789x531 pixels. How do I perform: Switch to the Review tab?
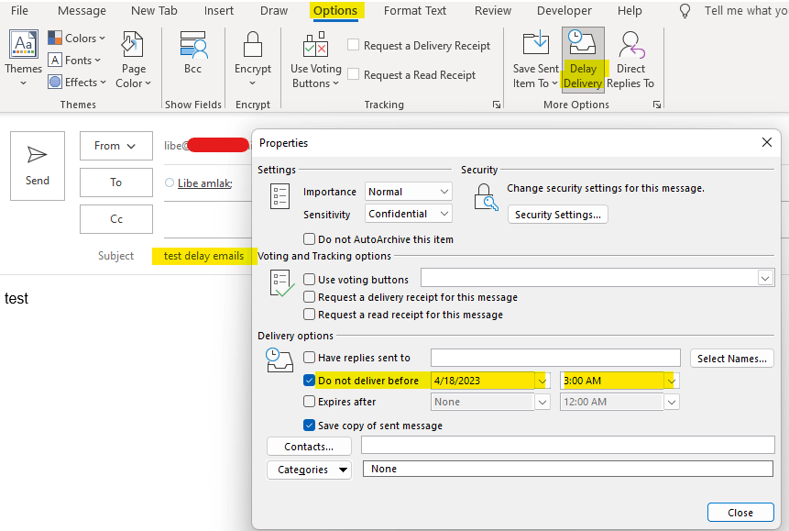(493, 11)
